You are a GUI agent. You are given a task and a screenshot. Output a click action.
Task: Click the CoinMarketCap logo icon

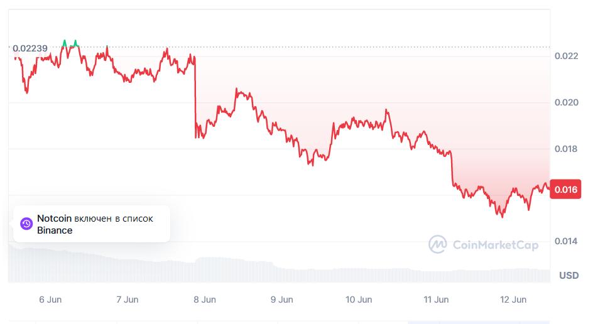[x=438, y=245]
